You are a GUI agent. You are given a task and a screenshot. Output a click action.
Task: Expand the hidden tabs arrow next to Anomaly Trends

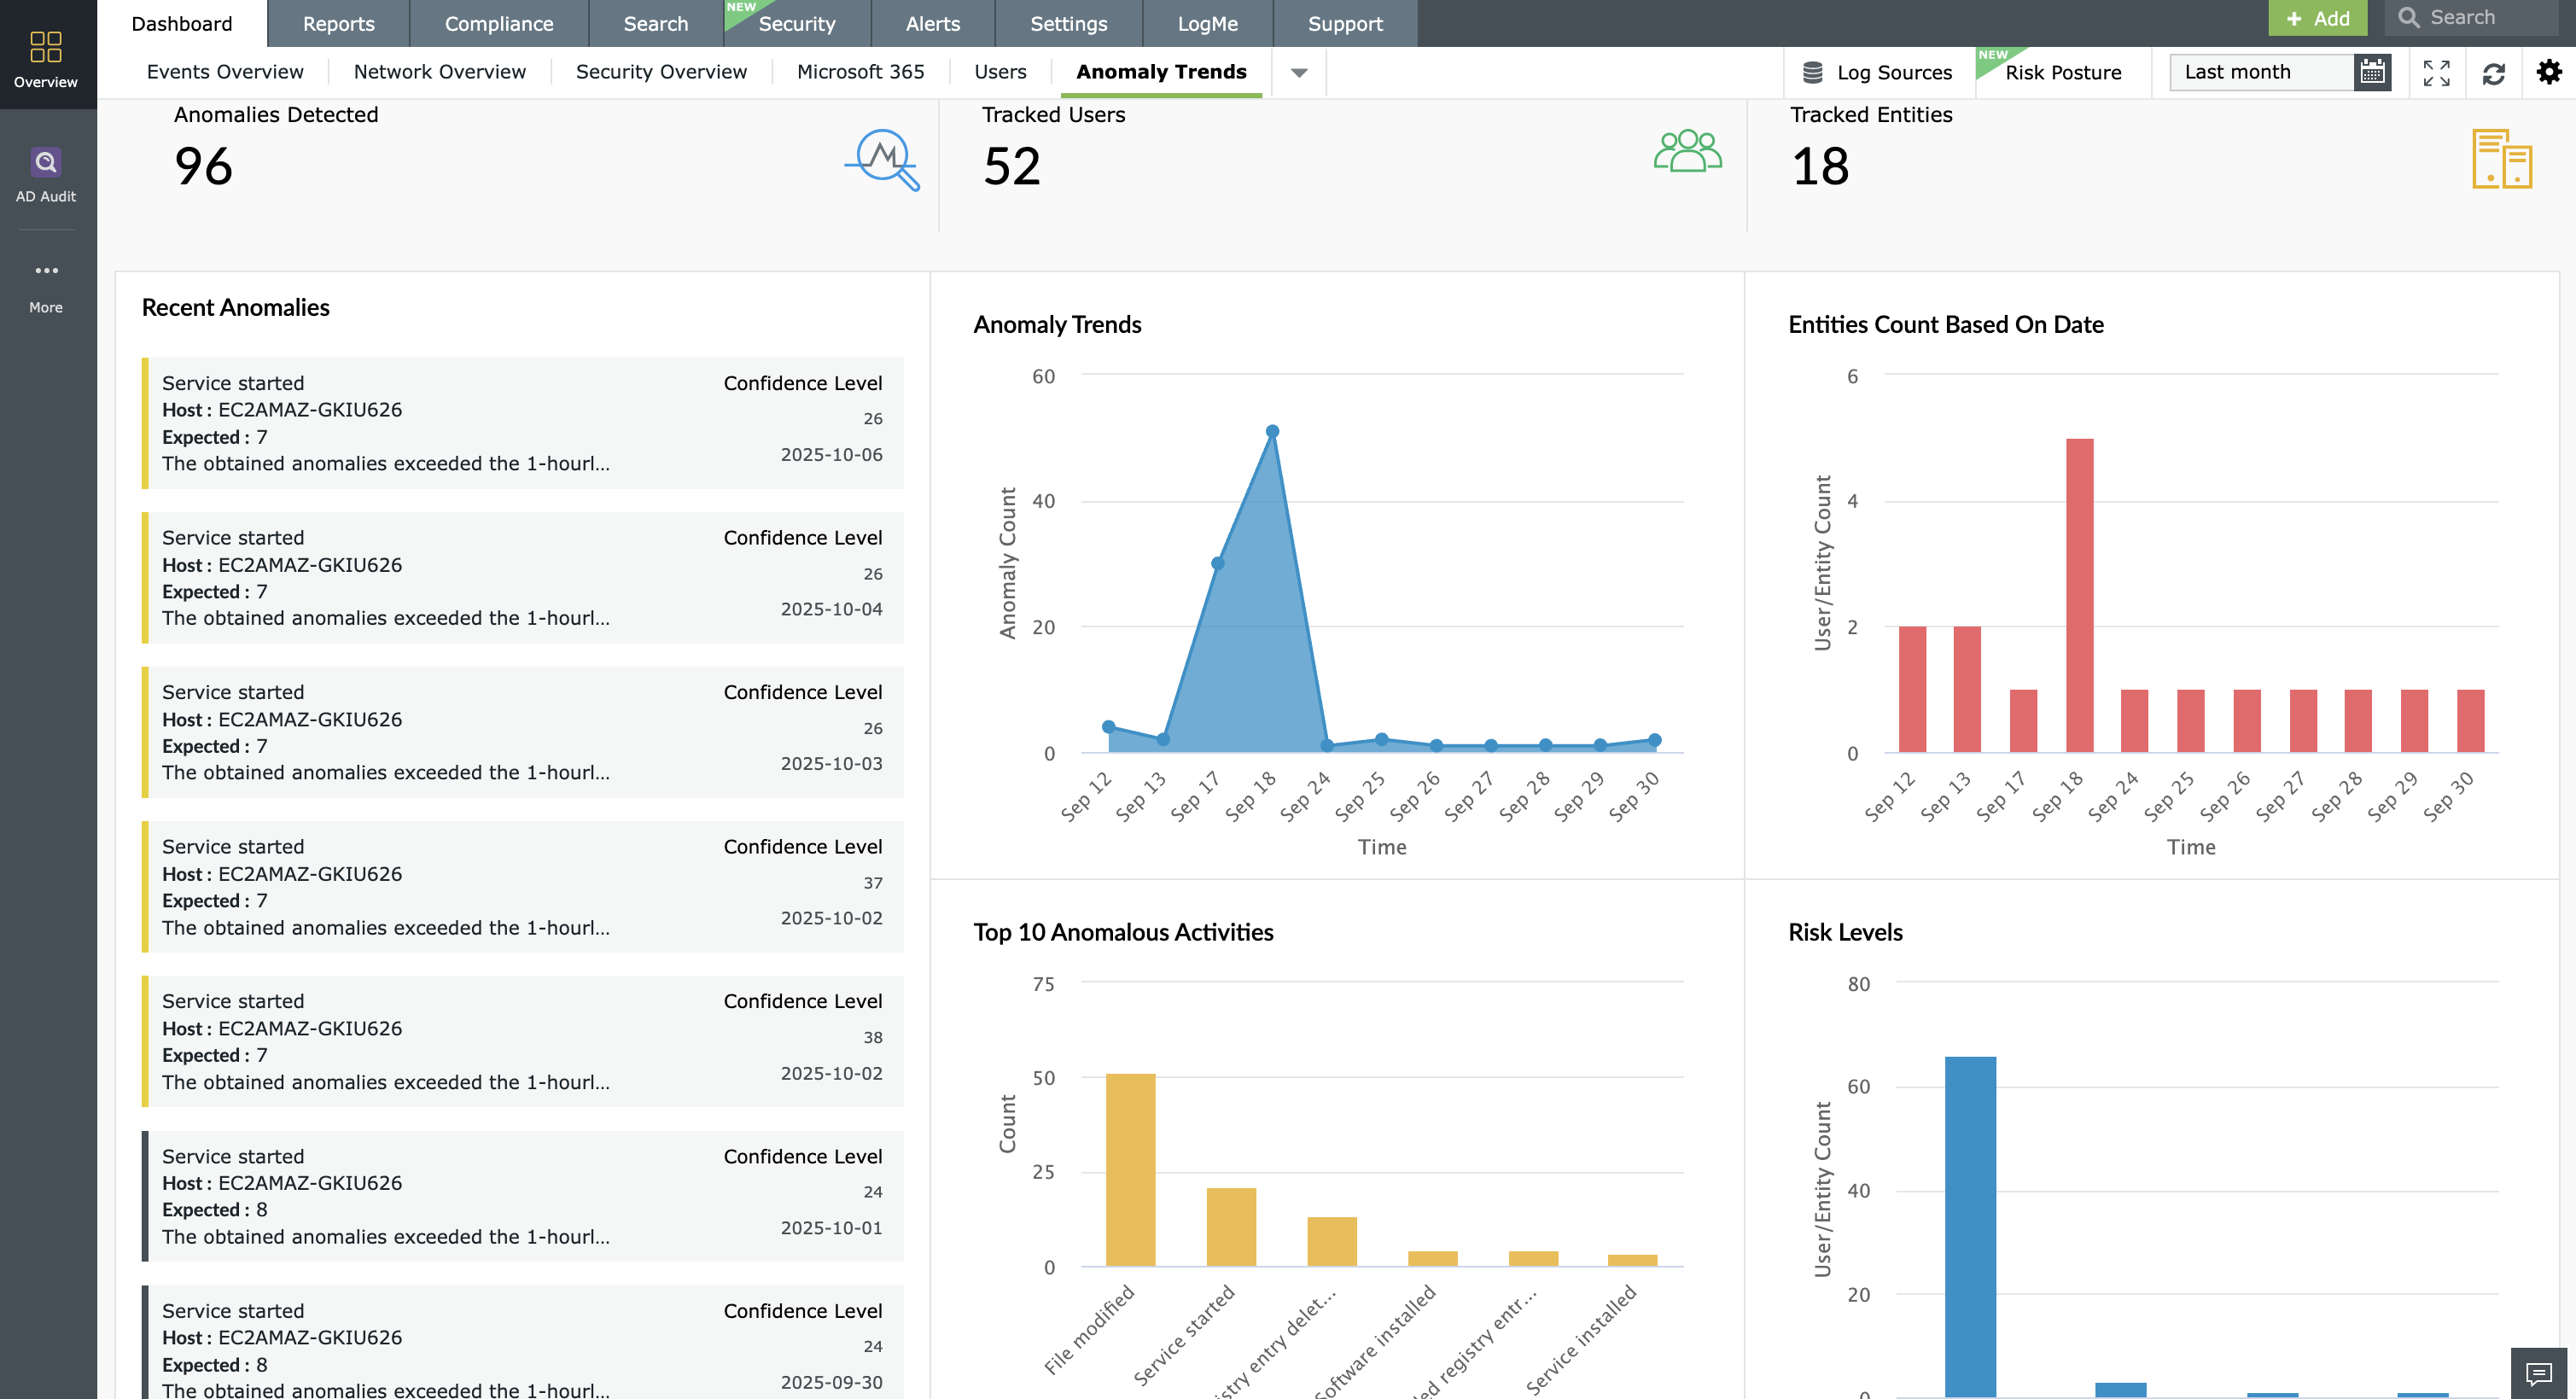[1298, 72]
